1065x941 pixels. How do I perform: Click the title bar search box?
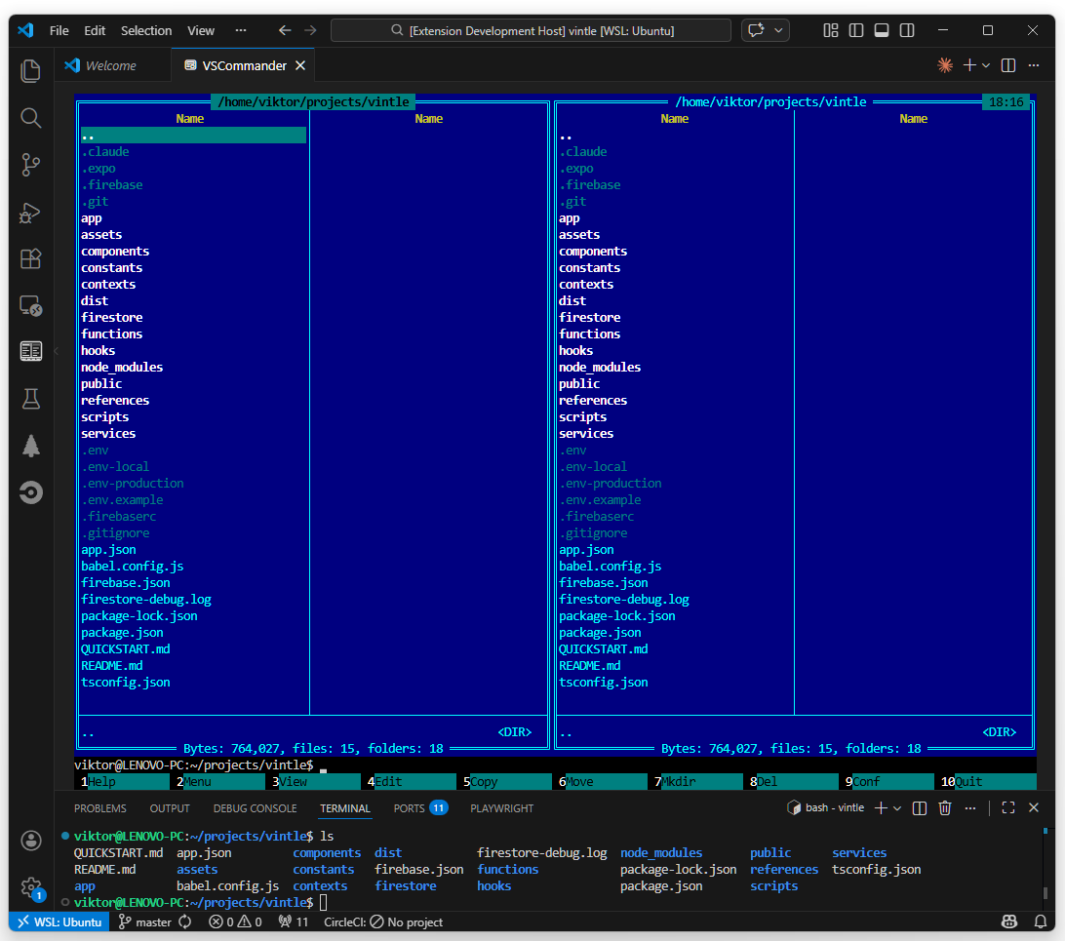[530, 30]
